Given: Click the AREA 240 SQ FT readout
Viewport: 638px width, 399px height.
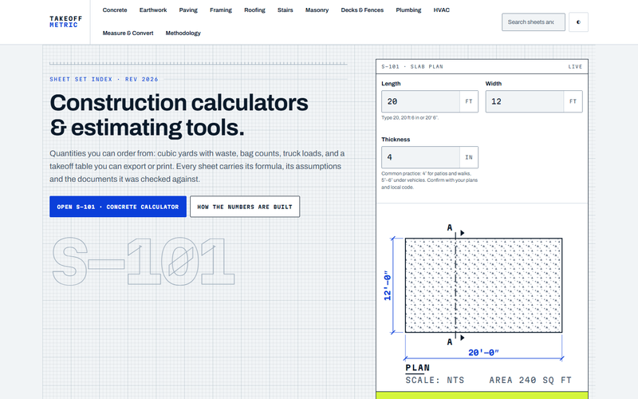Looking at the screenshot, I should (x=530, y=380).
